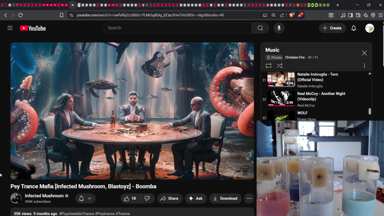
Task: Open playlist options three-dot menu
Action: [364, 66]
